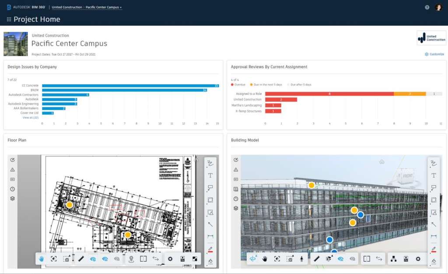The width and height of the screenshot is (448, 274).
Task: Select the Pan hand tool in Floor Plan
Action: click(42, 259)
